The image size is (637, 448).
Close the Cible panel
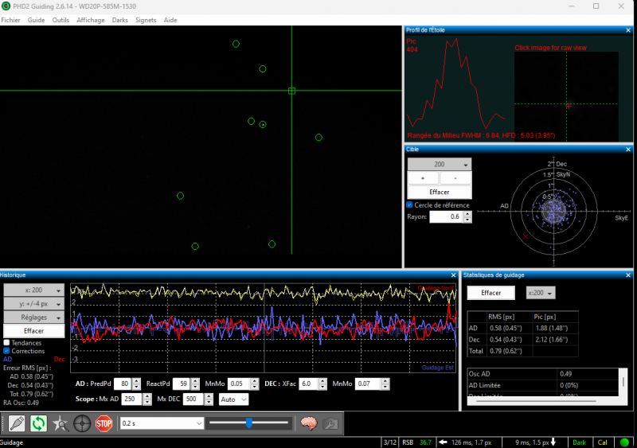628,150
